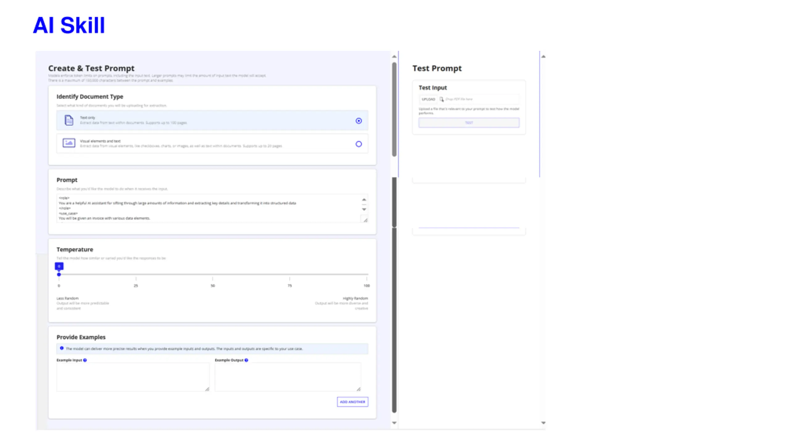Screen dimensions: 790x444
Task: Select Visual elements and text radio option
Action: pos(359,144)
